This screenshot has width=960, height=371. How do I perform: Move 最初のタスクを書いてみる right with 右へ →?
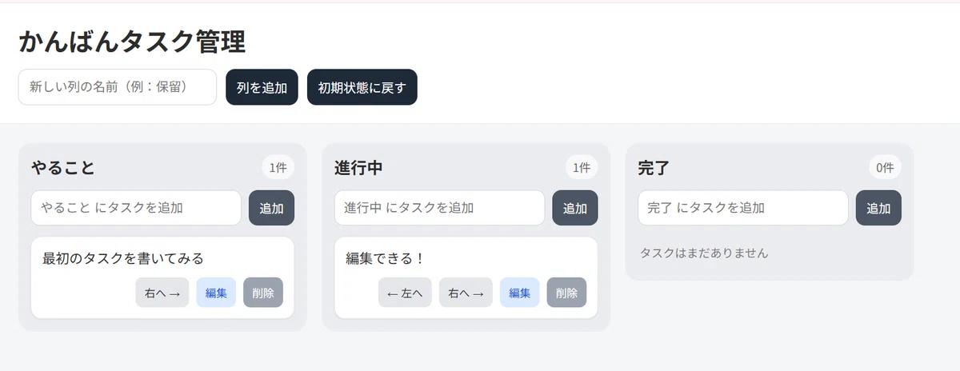pos(162,293)
